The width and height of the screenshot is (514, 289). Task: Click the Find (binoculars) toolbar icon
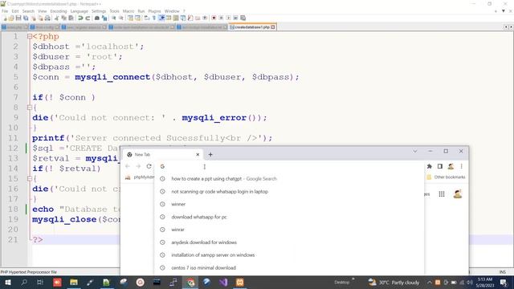point(96,18)
